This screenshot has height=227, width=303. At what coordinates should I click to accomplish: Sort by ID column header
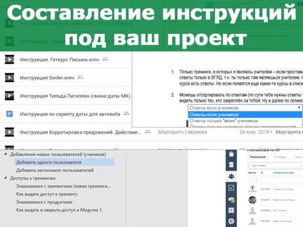262,173
